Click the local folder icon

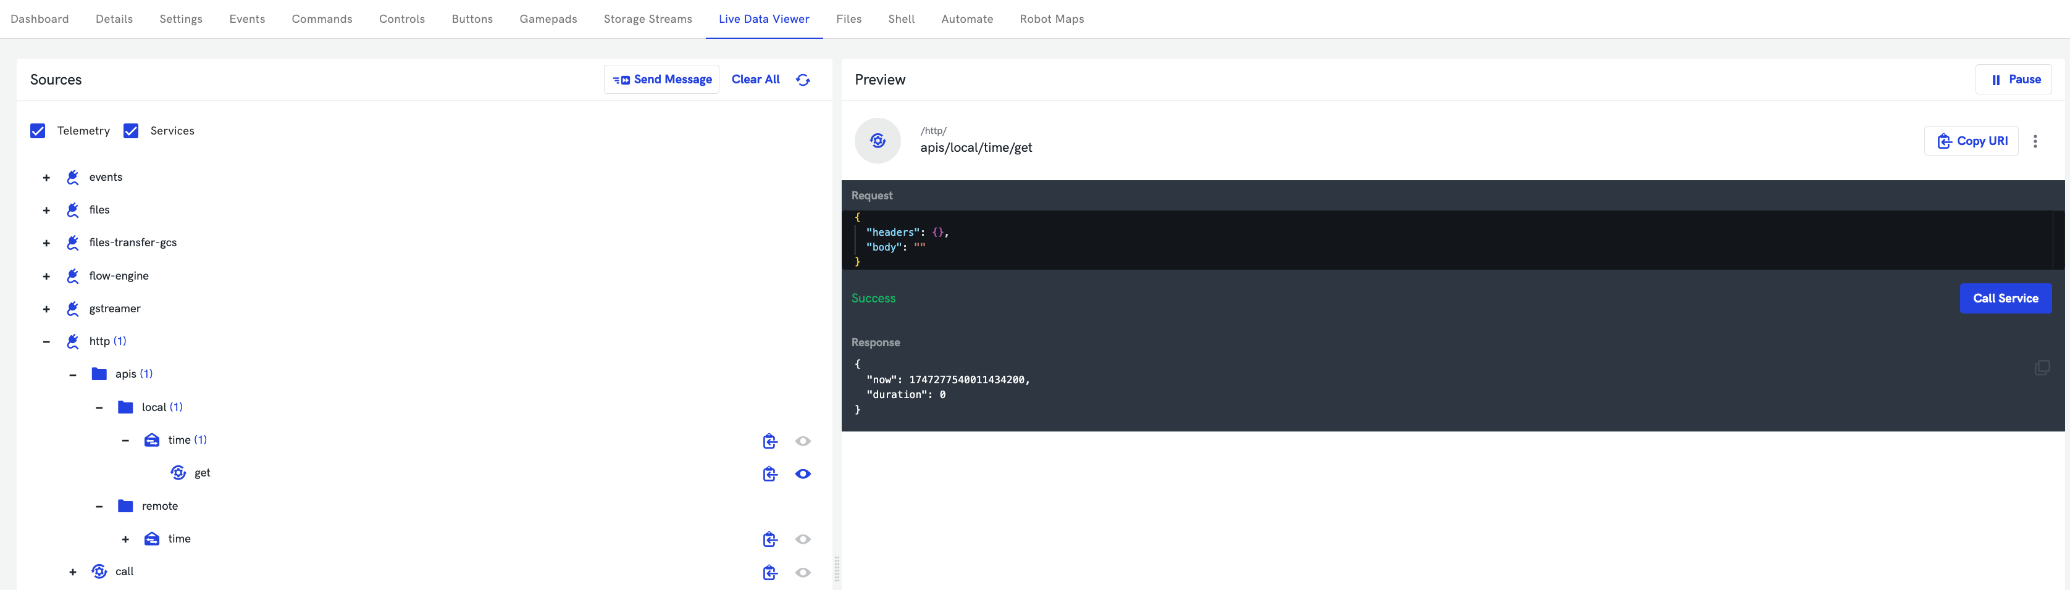pos(125,408)
